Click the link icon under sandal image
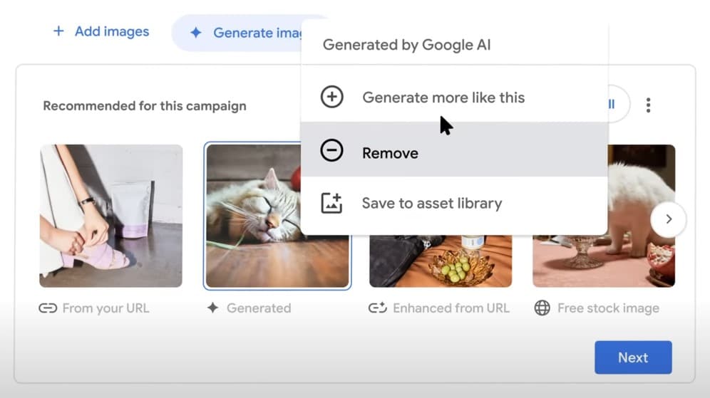The image size is (710, 398). click(x=48, y=308)
